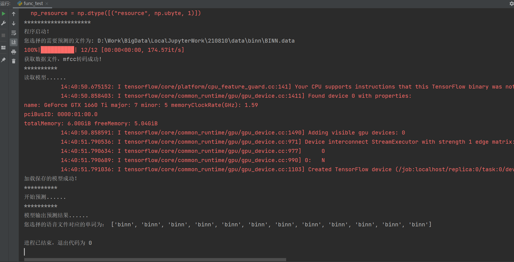
Task: Click the red 100% progress bar
Action: pyautogui.click(x=57, y=50)
